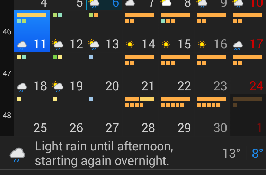Open the light rain forecast description
Image resolution: width=266 pixels, height=175 pixels.
(x=104, y=154)
